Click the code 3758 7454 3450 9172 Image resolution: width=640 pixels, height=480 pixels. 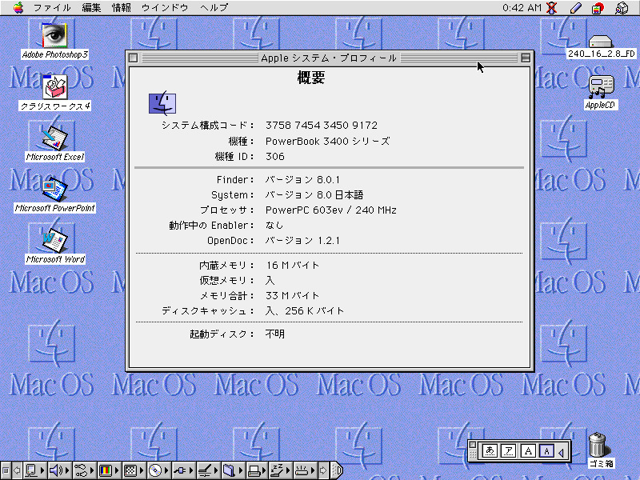click(322, 126)
